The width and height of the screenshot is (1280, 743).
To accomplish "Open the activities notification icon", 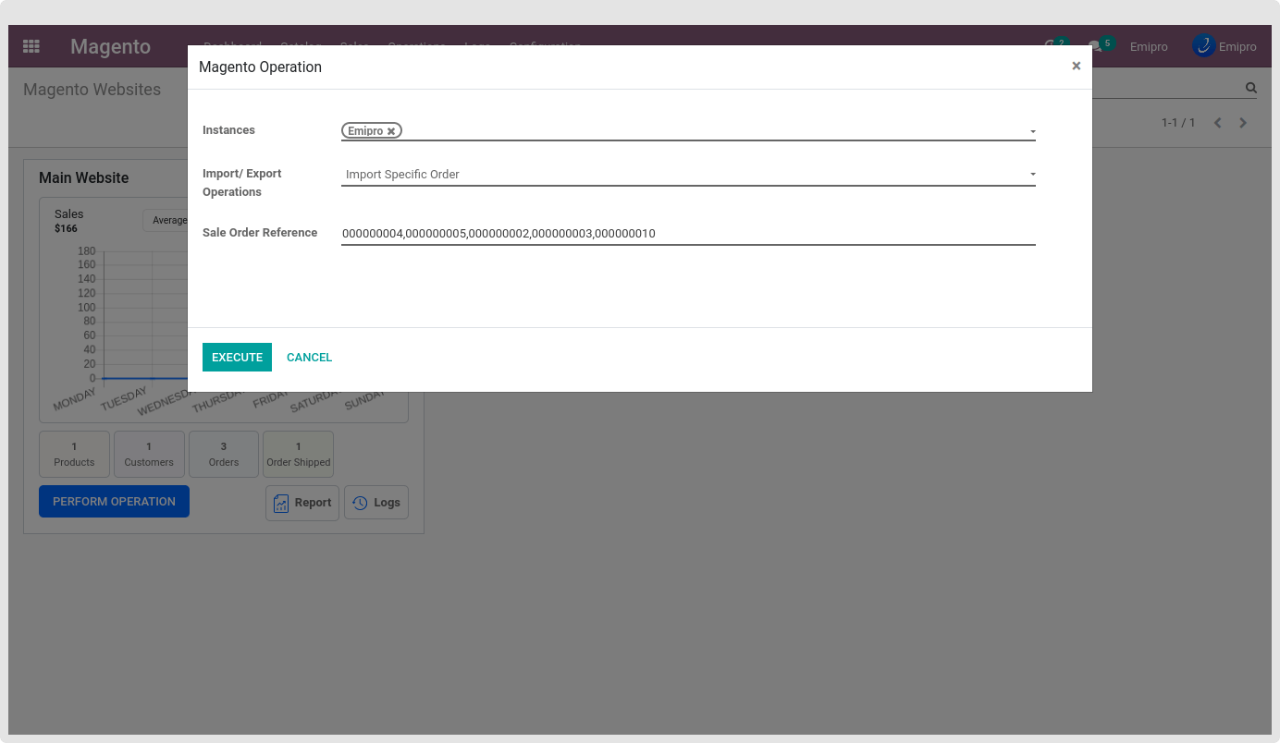I will 1055,44.
